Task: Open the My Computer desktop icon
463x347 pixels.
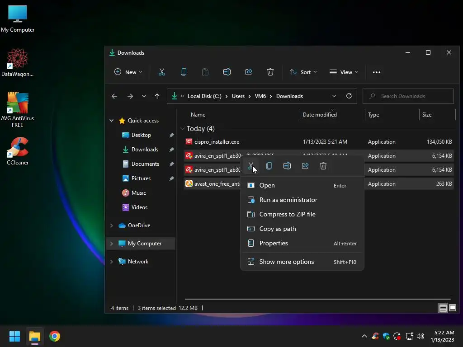Action: (x=18, y=19)
